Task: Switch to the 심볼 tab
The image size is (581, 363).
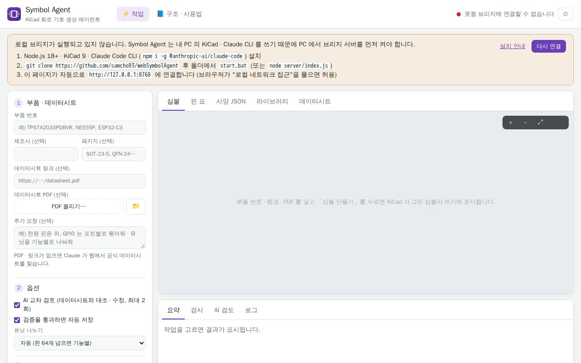Action: click(173, 101)
